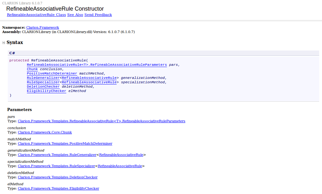Click PositiveMatchDeterminer in the syntax code

[52, 73]
